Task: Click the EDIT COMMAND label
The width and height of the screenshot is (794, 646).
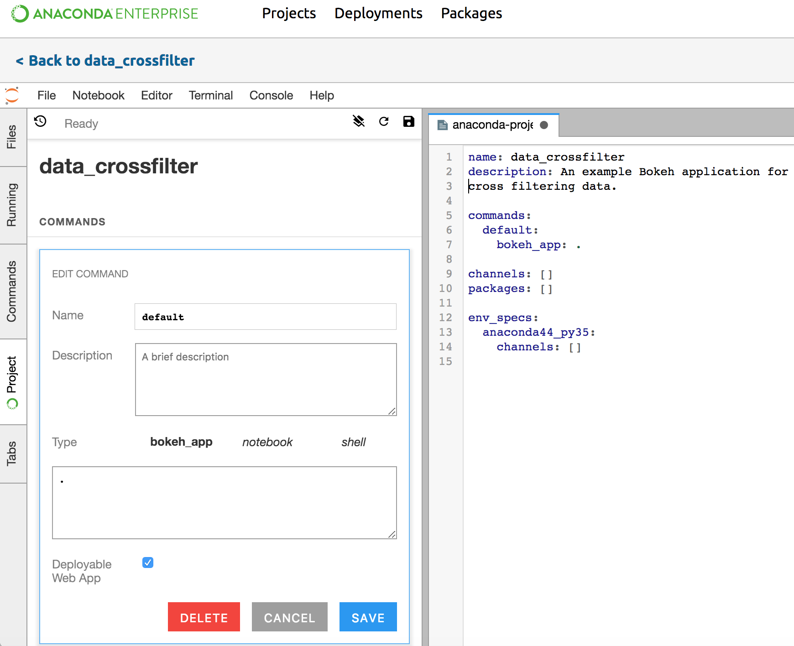Action: coord(90,274)
